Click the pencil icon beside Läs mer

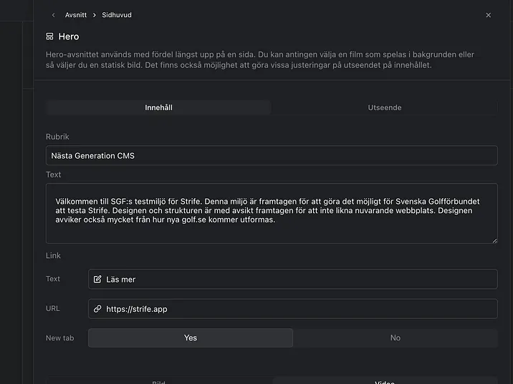(x=97, y=279)
